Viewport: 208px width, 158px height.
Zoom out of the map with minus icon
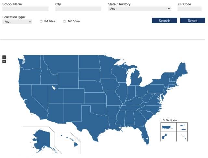[x=4, y=61]
